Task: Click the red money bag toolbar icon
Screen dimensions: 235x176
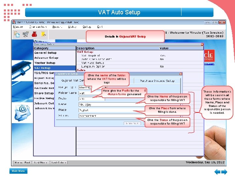Action: (x=34, y=34)
